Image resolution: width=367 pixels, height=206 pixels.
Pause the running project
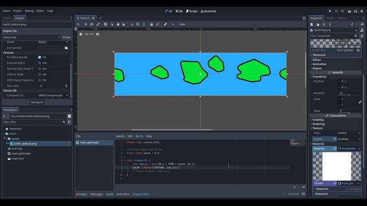[337, 11]
